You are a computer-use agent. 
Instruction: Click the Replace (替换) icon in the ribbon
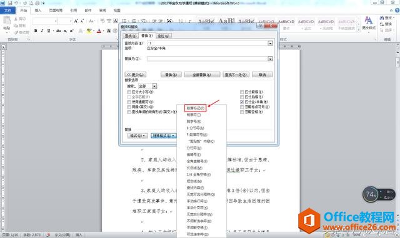point(382,24)
